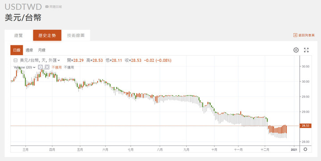This screenshot has height=161, width=321.
Task: Open the 技術線圖 tab
Action: tap(76, 35)
